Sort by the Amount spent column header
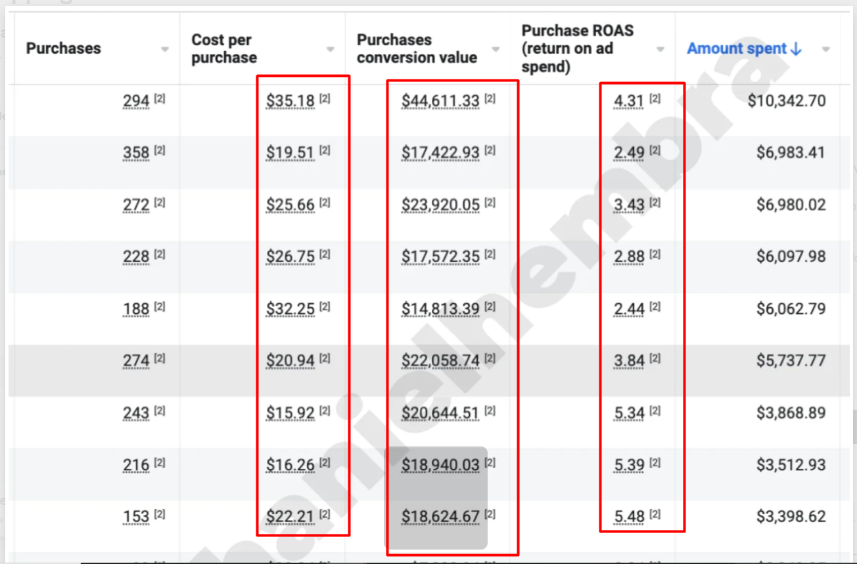The width and height of the screenshot is (857, 564). [737, 49]
